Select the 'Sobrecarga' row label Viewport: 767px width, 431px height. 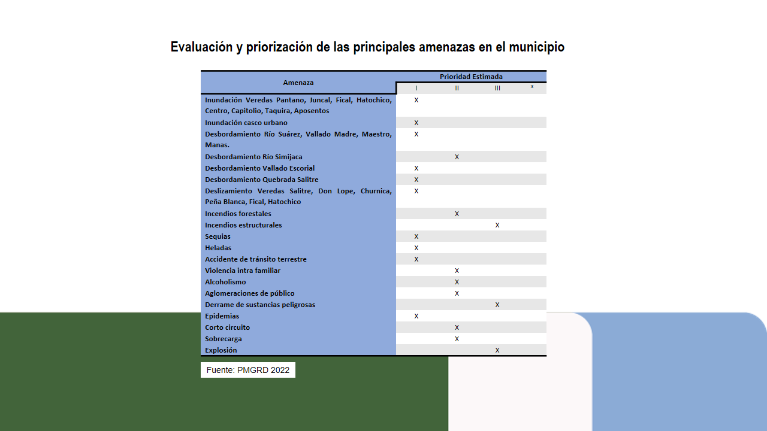tap(224, 339)
